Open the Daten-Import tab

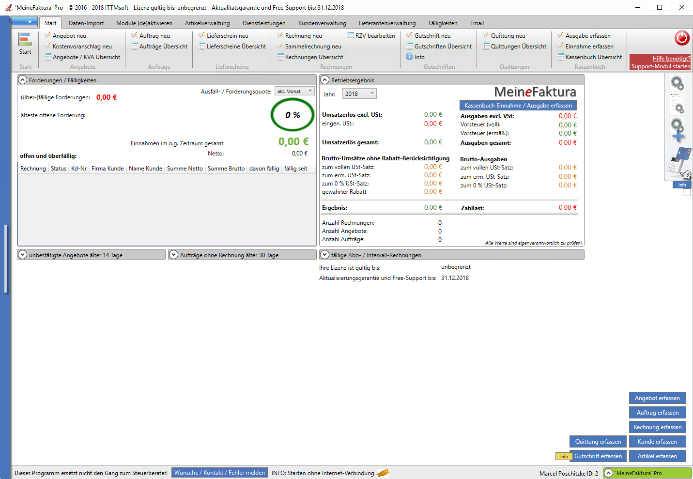coord(86,23)
